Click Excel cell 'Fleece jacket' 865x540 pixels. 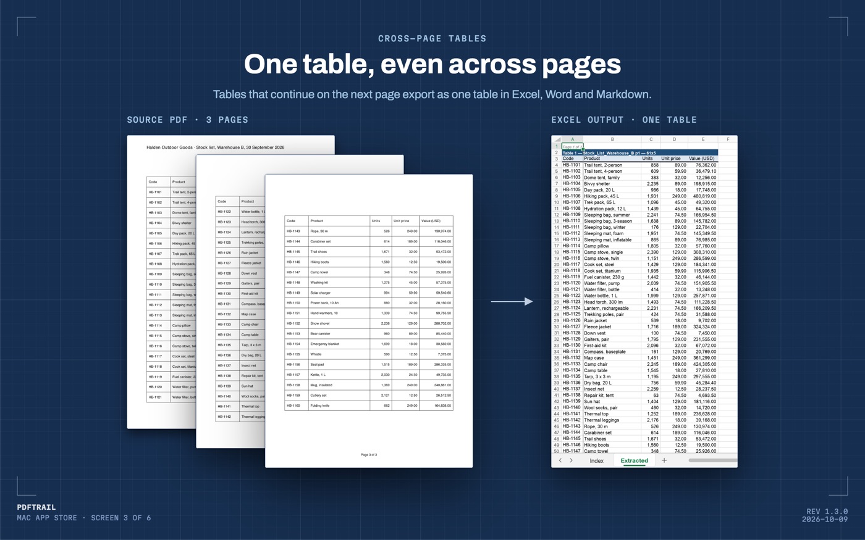[x=612, y=326]
